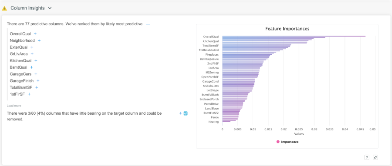This screenshot has width=392, height=166.
Task: Select TotalBsmtSF text in column list
Action: pos(21,87)
